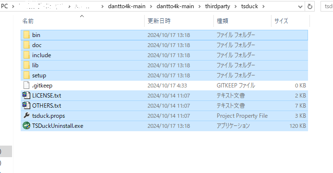Sort by the 更新日時 column header
333x173 pixels.
tap(159, 21)
